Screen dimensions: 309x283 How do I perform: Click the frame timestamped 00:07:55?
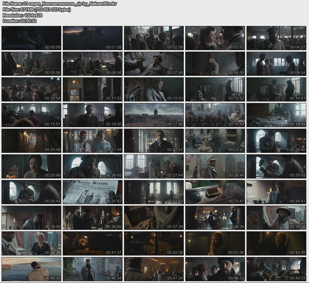click(x=154, y=64)
